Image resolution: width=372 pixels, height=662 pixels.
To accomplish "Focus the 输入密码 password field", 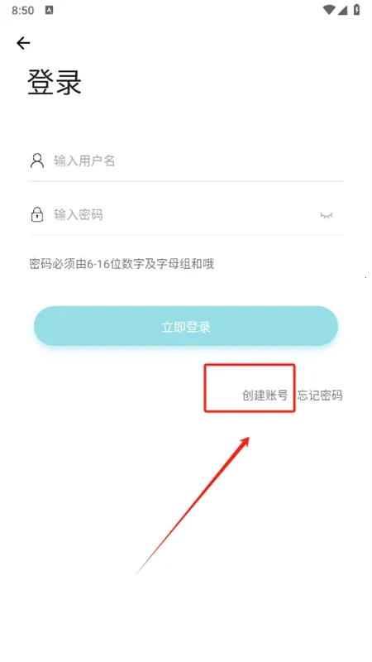I will point(186,214).
